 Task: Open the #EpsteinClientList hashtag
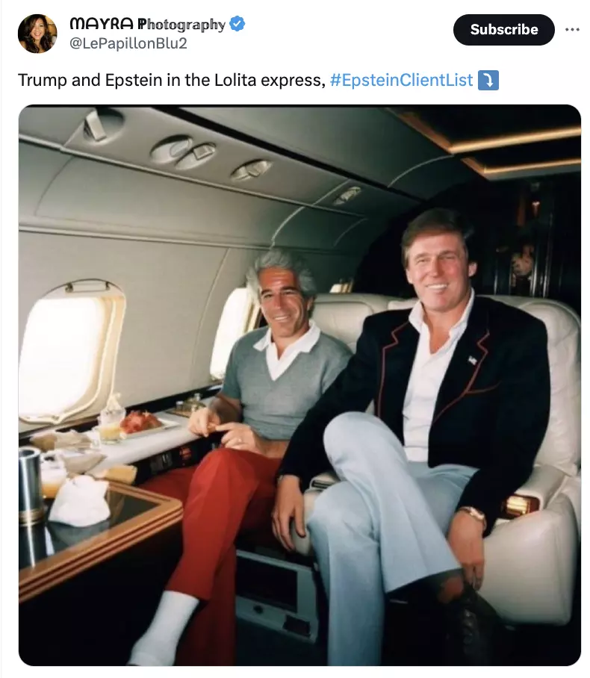(401, 80)
